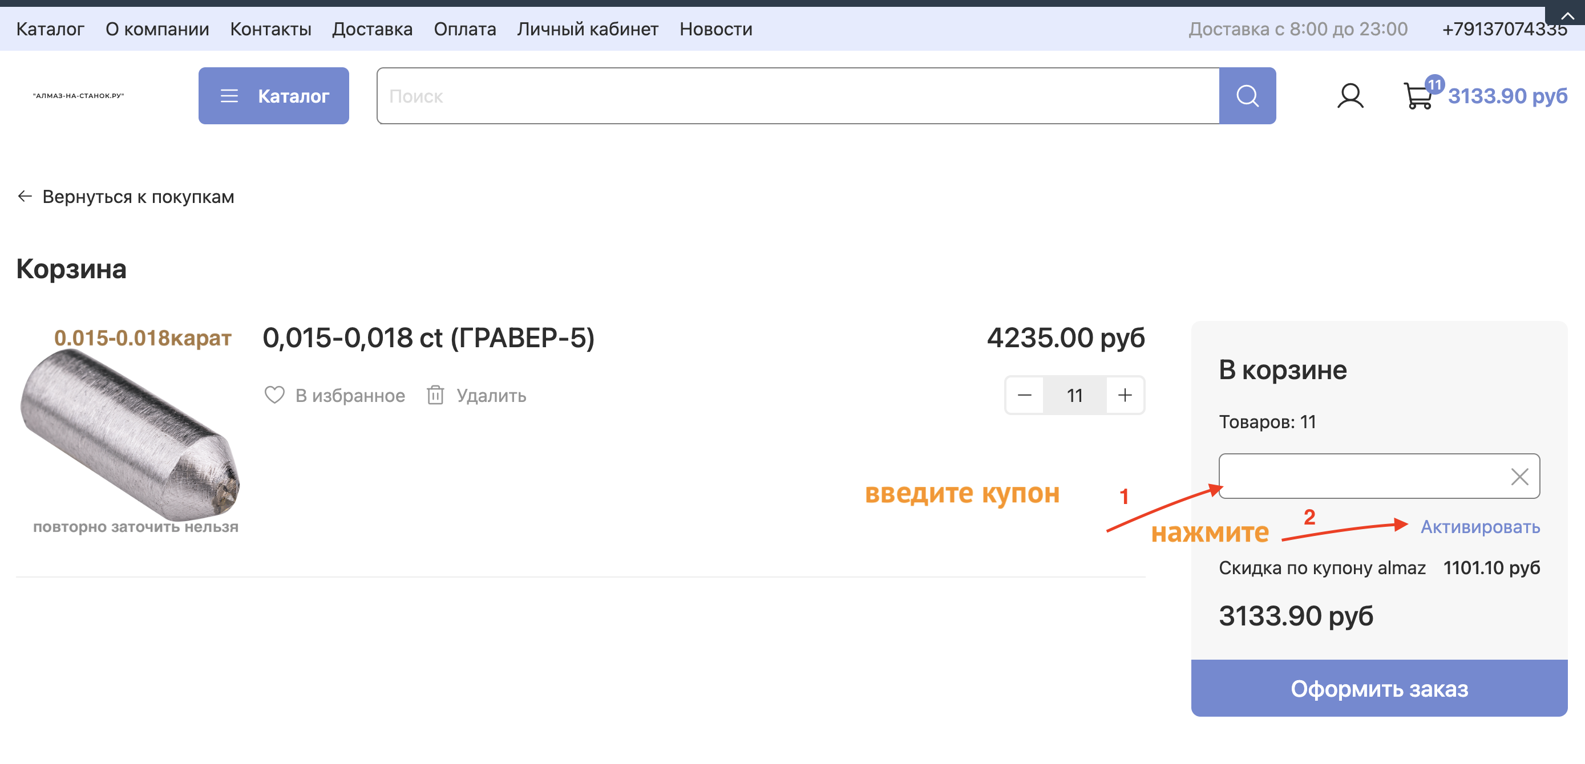Viewport: 1585px width, 764px height.
Task: Decrease quantity with minus button
Action: pos(1025,395)
